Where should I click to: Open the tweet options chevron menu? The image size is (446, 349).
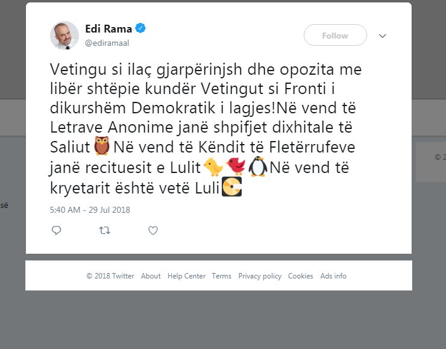(383, 36)
